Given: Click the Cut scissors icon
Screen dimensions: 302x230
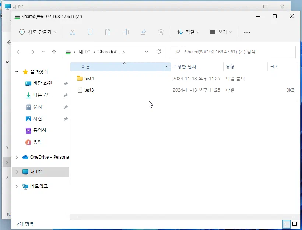Looking at the screenshot, I should pyautogui.click(x=73, y=32).
